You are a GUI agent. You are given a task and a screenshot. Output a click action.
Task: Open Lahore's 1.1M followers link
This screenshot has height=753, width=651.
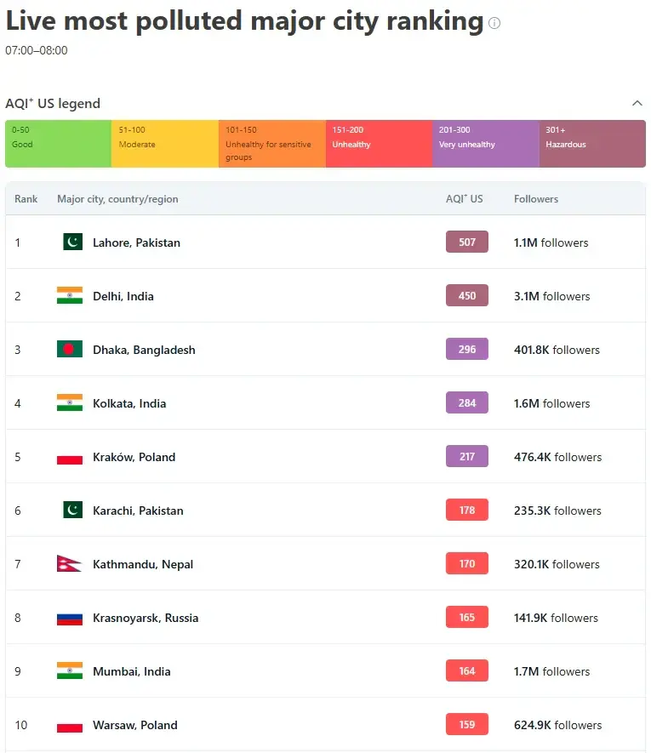pos(551,242)
